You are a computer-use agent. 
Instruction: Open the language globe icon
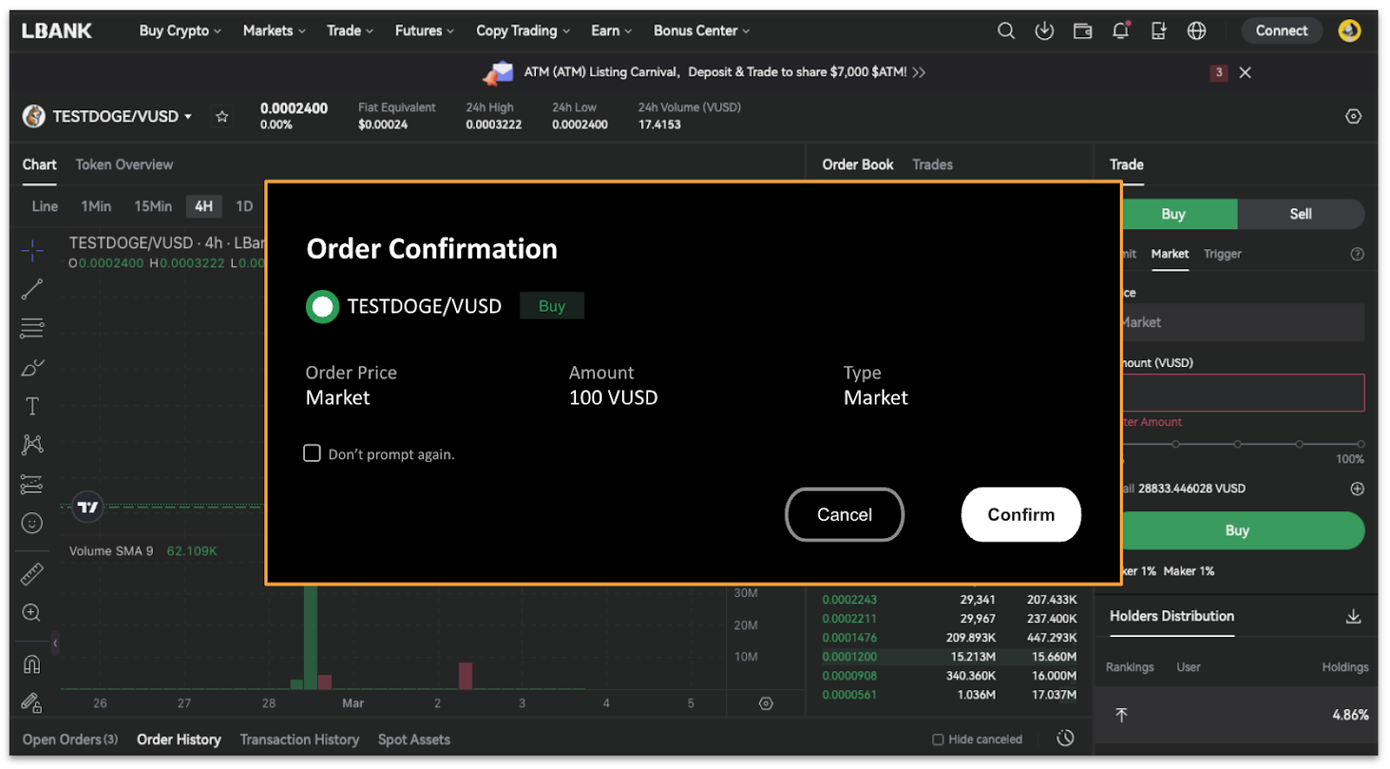point(1196,31)
